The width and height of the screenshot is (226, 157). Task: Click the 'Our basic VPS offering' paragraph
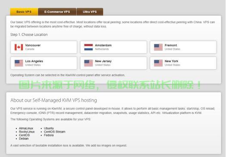112,24
